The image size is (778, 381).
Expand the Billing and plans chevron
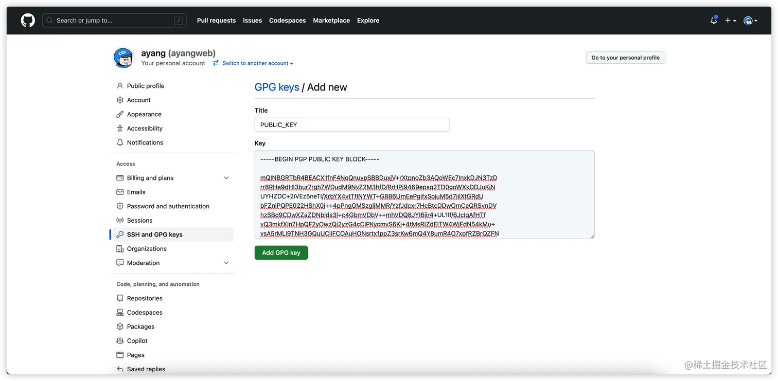(226, 178)
